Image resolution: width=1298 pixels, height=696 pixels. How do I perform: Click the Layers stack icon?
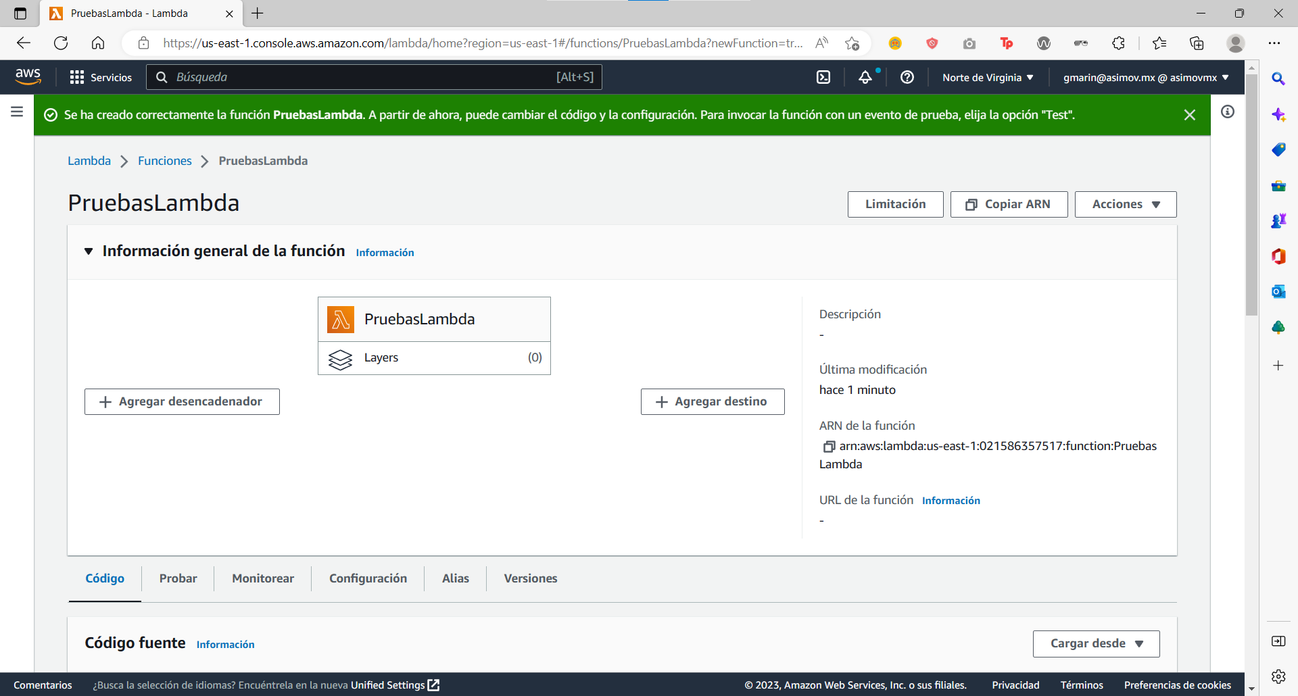341,359
